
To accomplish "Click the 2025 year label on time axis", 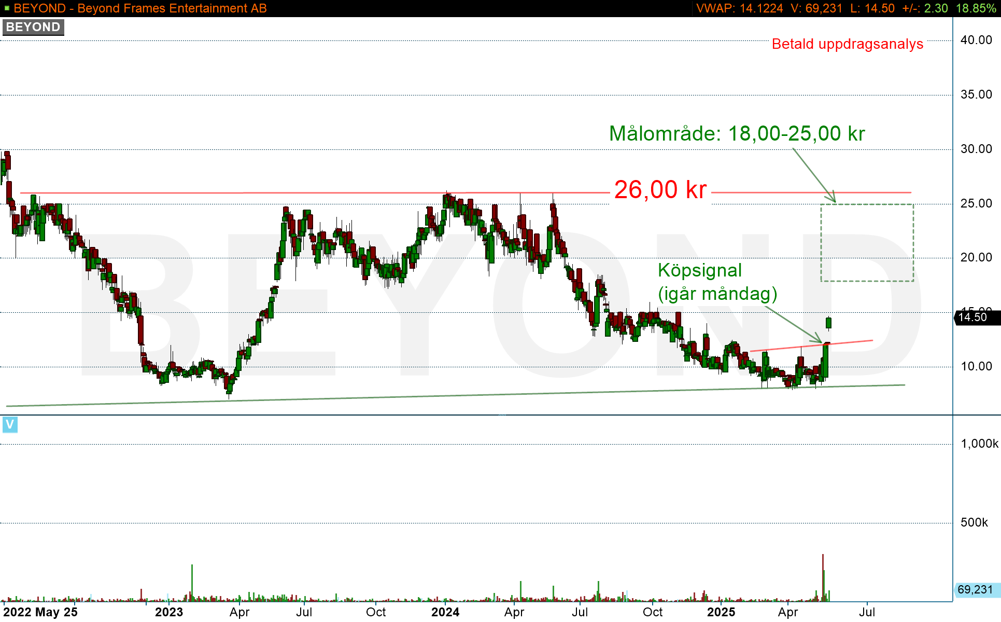I will (721, 612).
